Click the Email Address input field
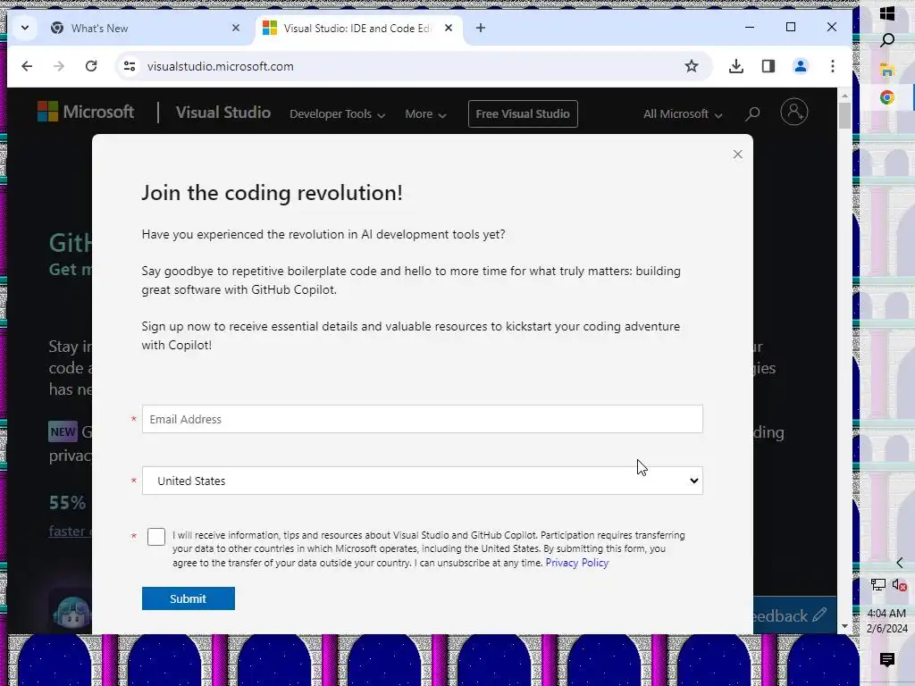This screenshot has width=915, height=686. tap(422, 419)
